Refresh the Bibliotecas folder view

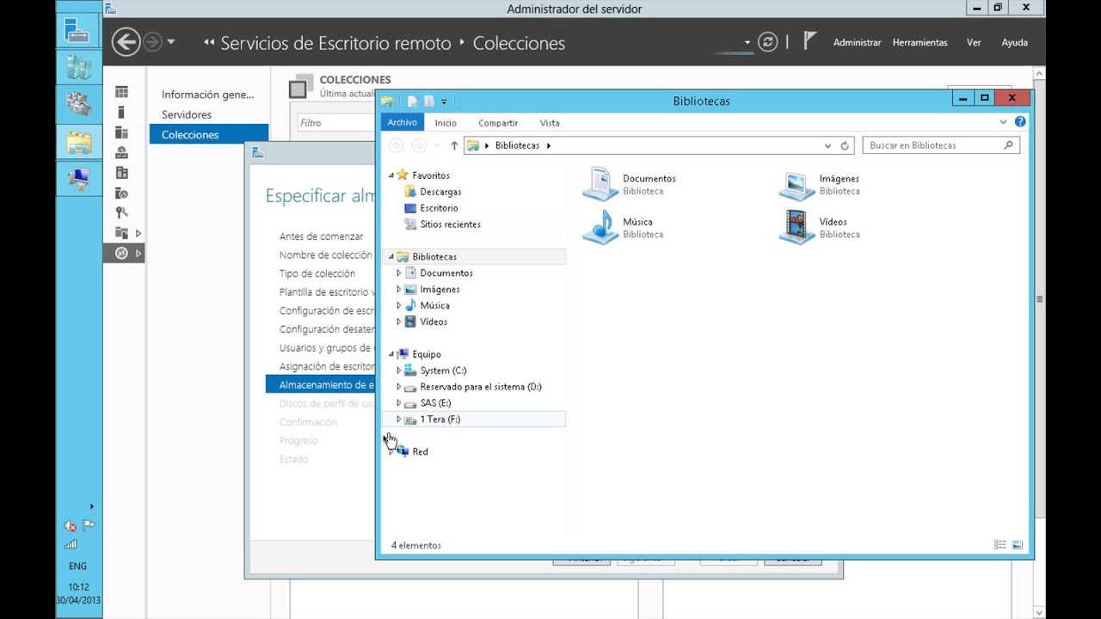(845, 145)
